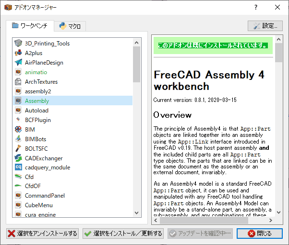Open the 設定... settings button
289x245 pixels.
(265, 26)
